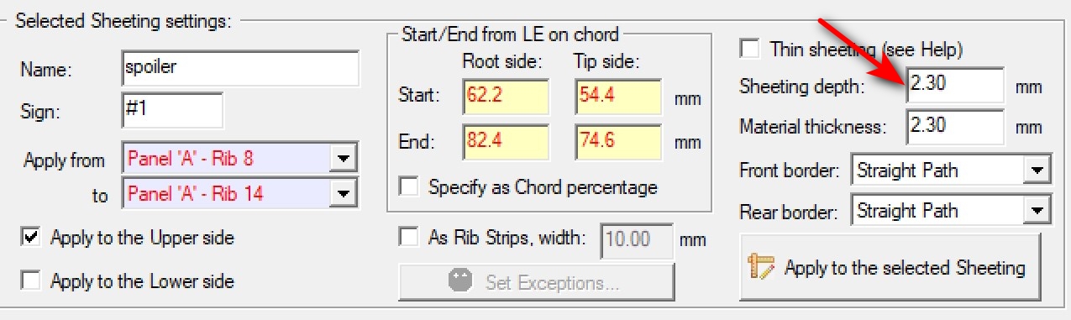Uncheck Apply to the Upper side

pyautogui.click(x=30, y=238)
